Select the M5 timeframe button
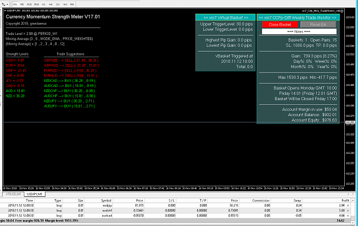The image size is (358, 226). point(22,5)
